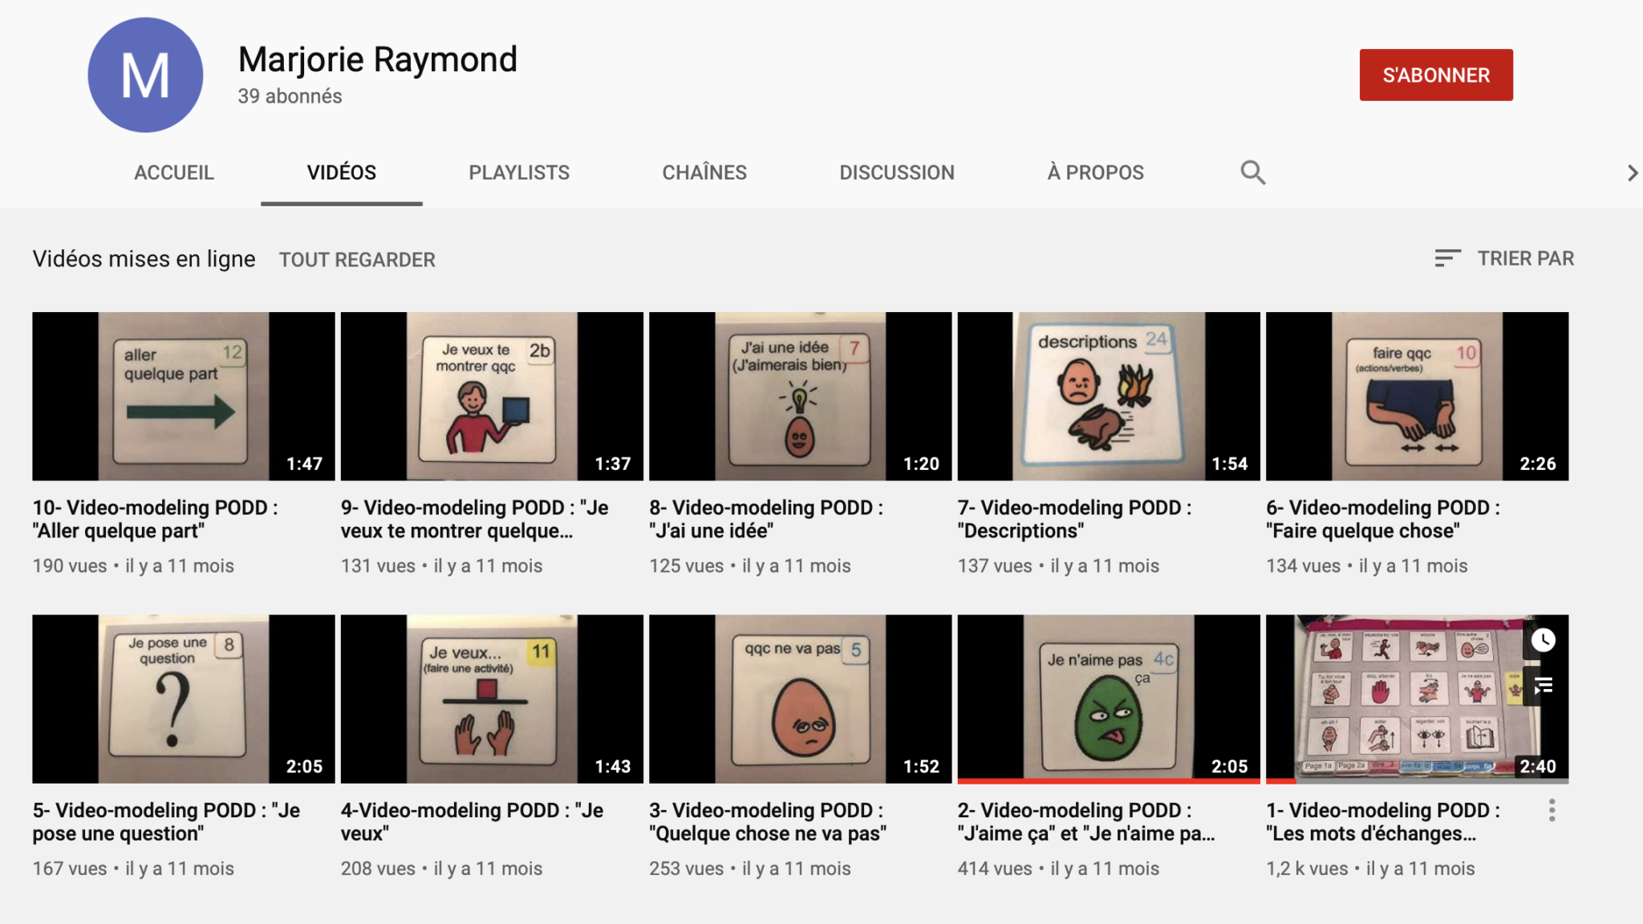The height and width of the screenshot is (924, 1643).
Task: Switch to the ACCUEIL tab
Action: (174, 172)
